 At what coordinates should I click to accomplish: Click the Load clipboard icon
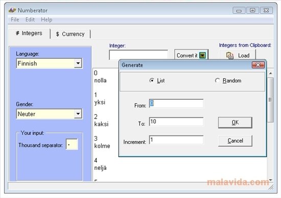pos(230,55)
